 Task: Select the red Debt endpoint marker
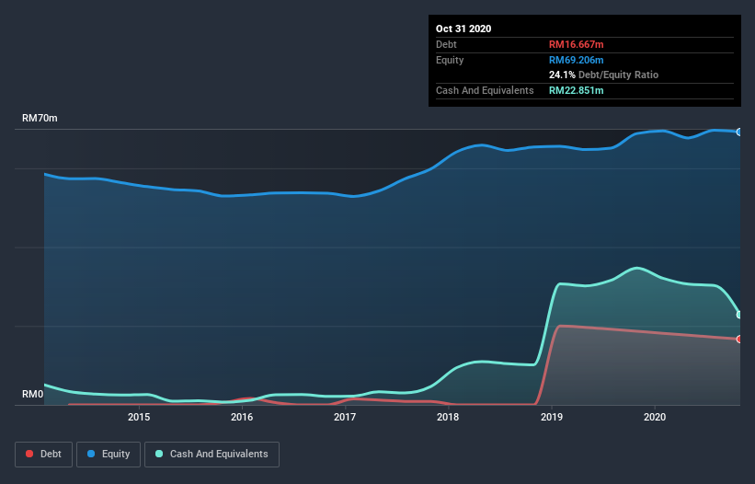point(739,339)
